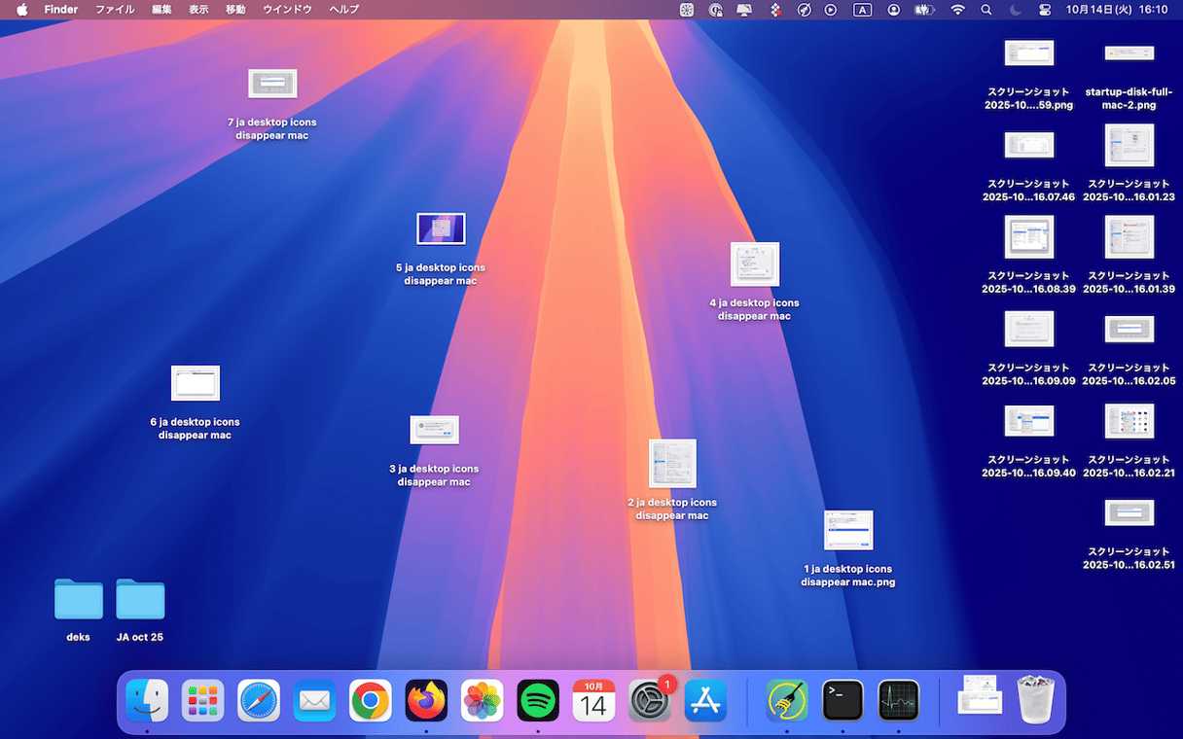The width and height of the screenshot is (1183, 739).
Task: Click the Trash icon in the Dock
Action: (x=1034, y=700)
